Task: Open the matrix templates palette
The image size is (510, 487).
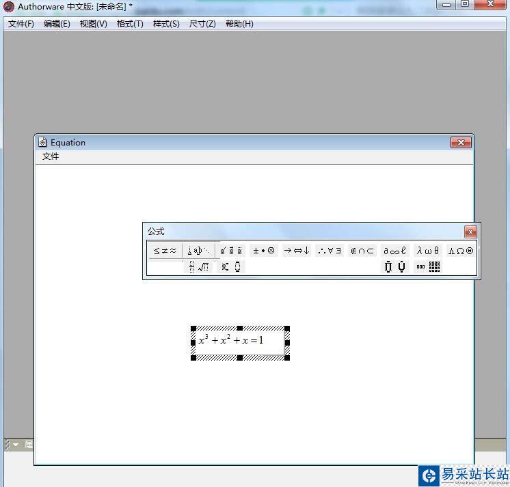Action: coord(427,267)
